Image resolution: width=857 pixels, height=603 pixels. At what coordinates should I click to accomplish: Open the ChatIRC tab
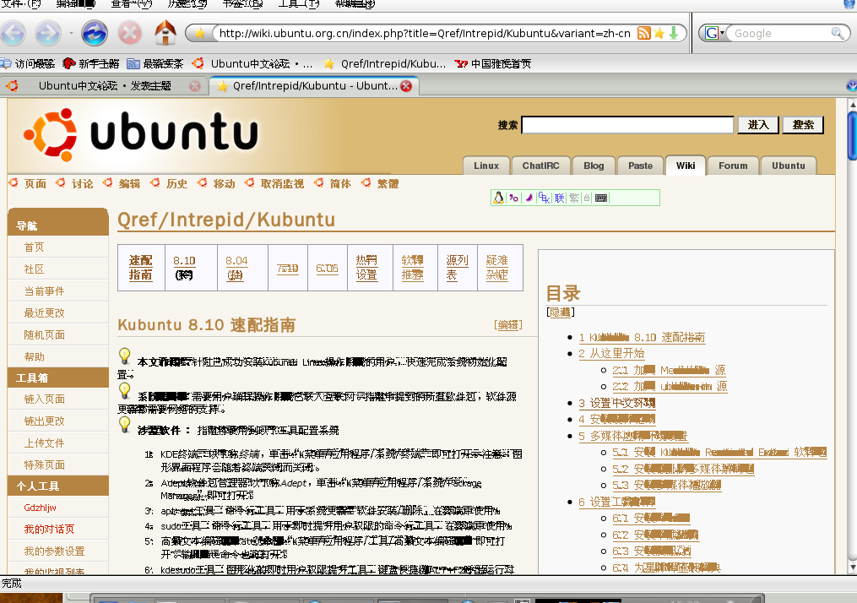[x=540, y=166]
